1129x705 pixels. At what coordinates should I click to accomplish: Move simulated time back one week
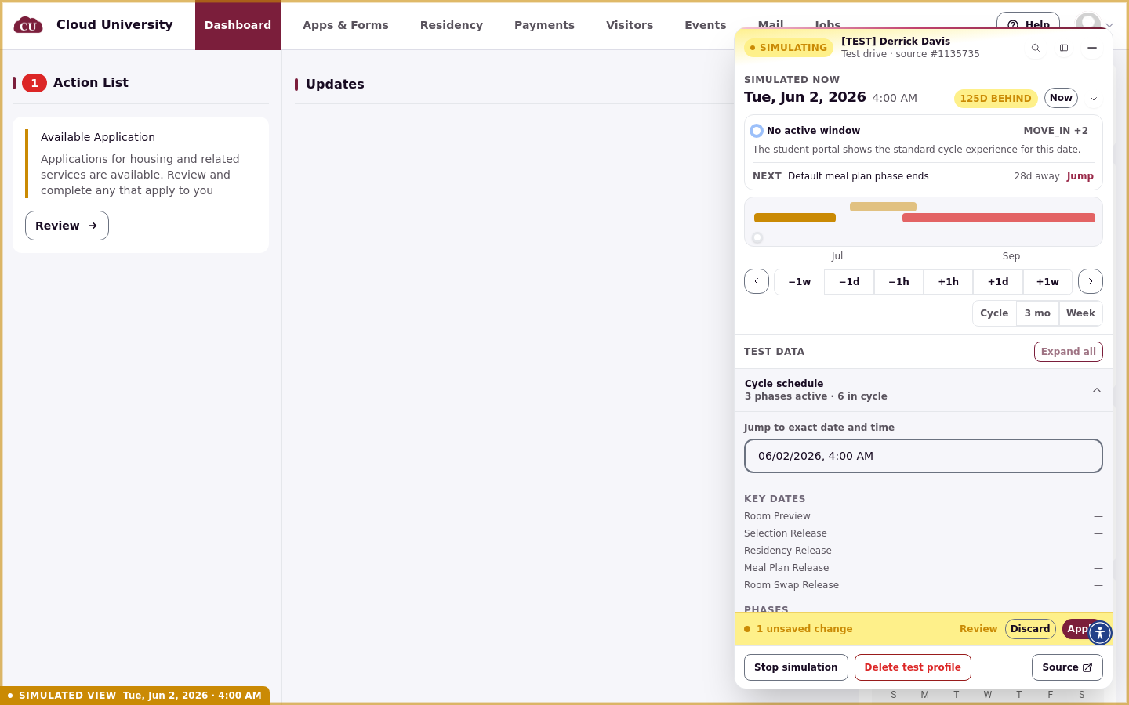(x=800, y=282)
